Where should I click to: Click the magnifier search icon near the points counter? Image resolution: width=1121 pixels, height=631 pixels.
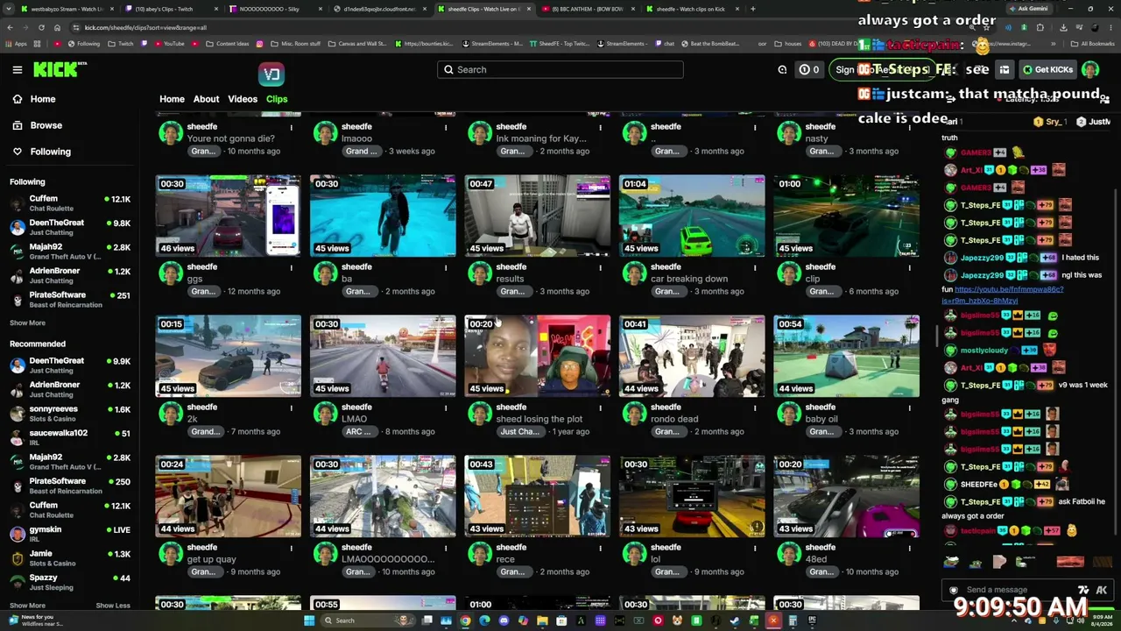(x=782, y=70)
